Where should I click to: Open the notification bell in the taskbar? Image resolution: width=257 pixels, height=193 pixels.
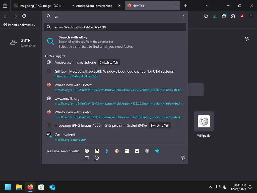pyautogui.click(x=250, y=187)
